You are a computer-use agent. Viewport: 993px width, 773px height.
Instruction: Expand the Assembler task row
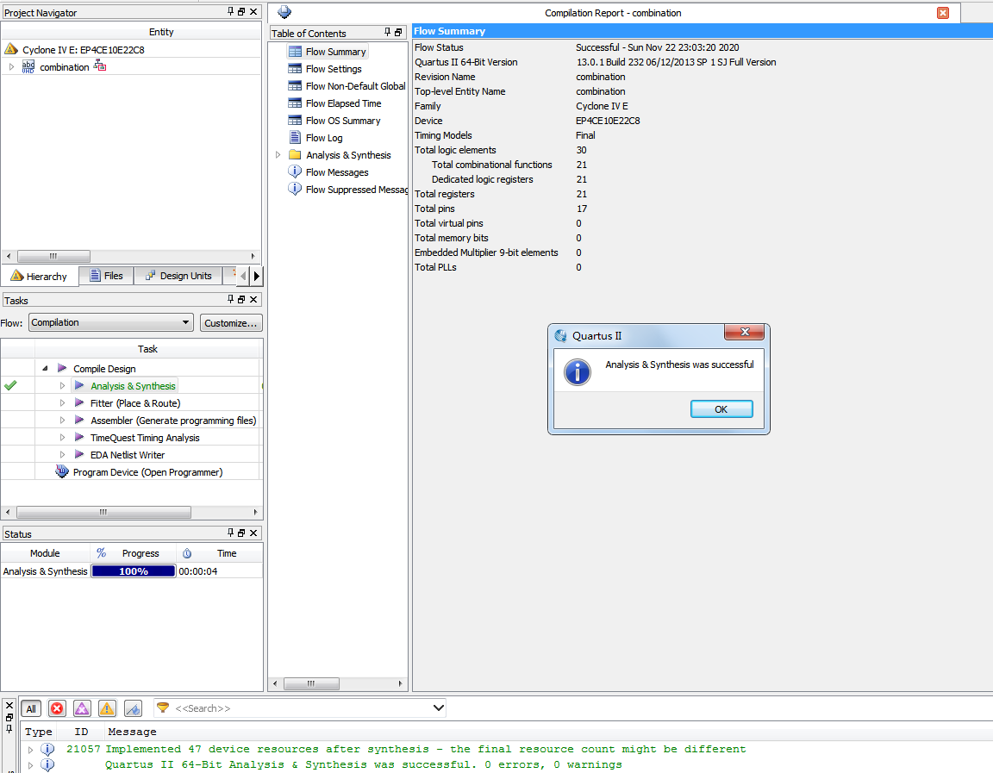click(62, 420)
